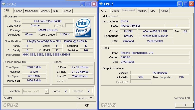Screen dimensions: 195x110
Task: Click the Link Width value x16
Action: tap(141, 77)
